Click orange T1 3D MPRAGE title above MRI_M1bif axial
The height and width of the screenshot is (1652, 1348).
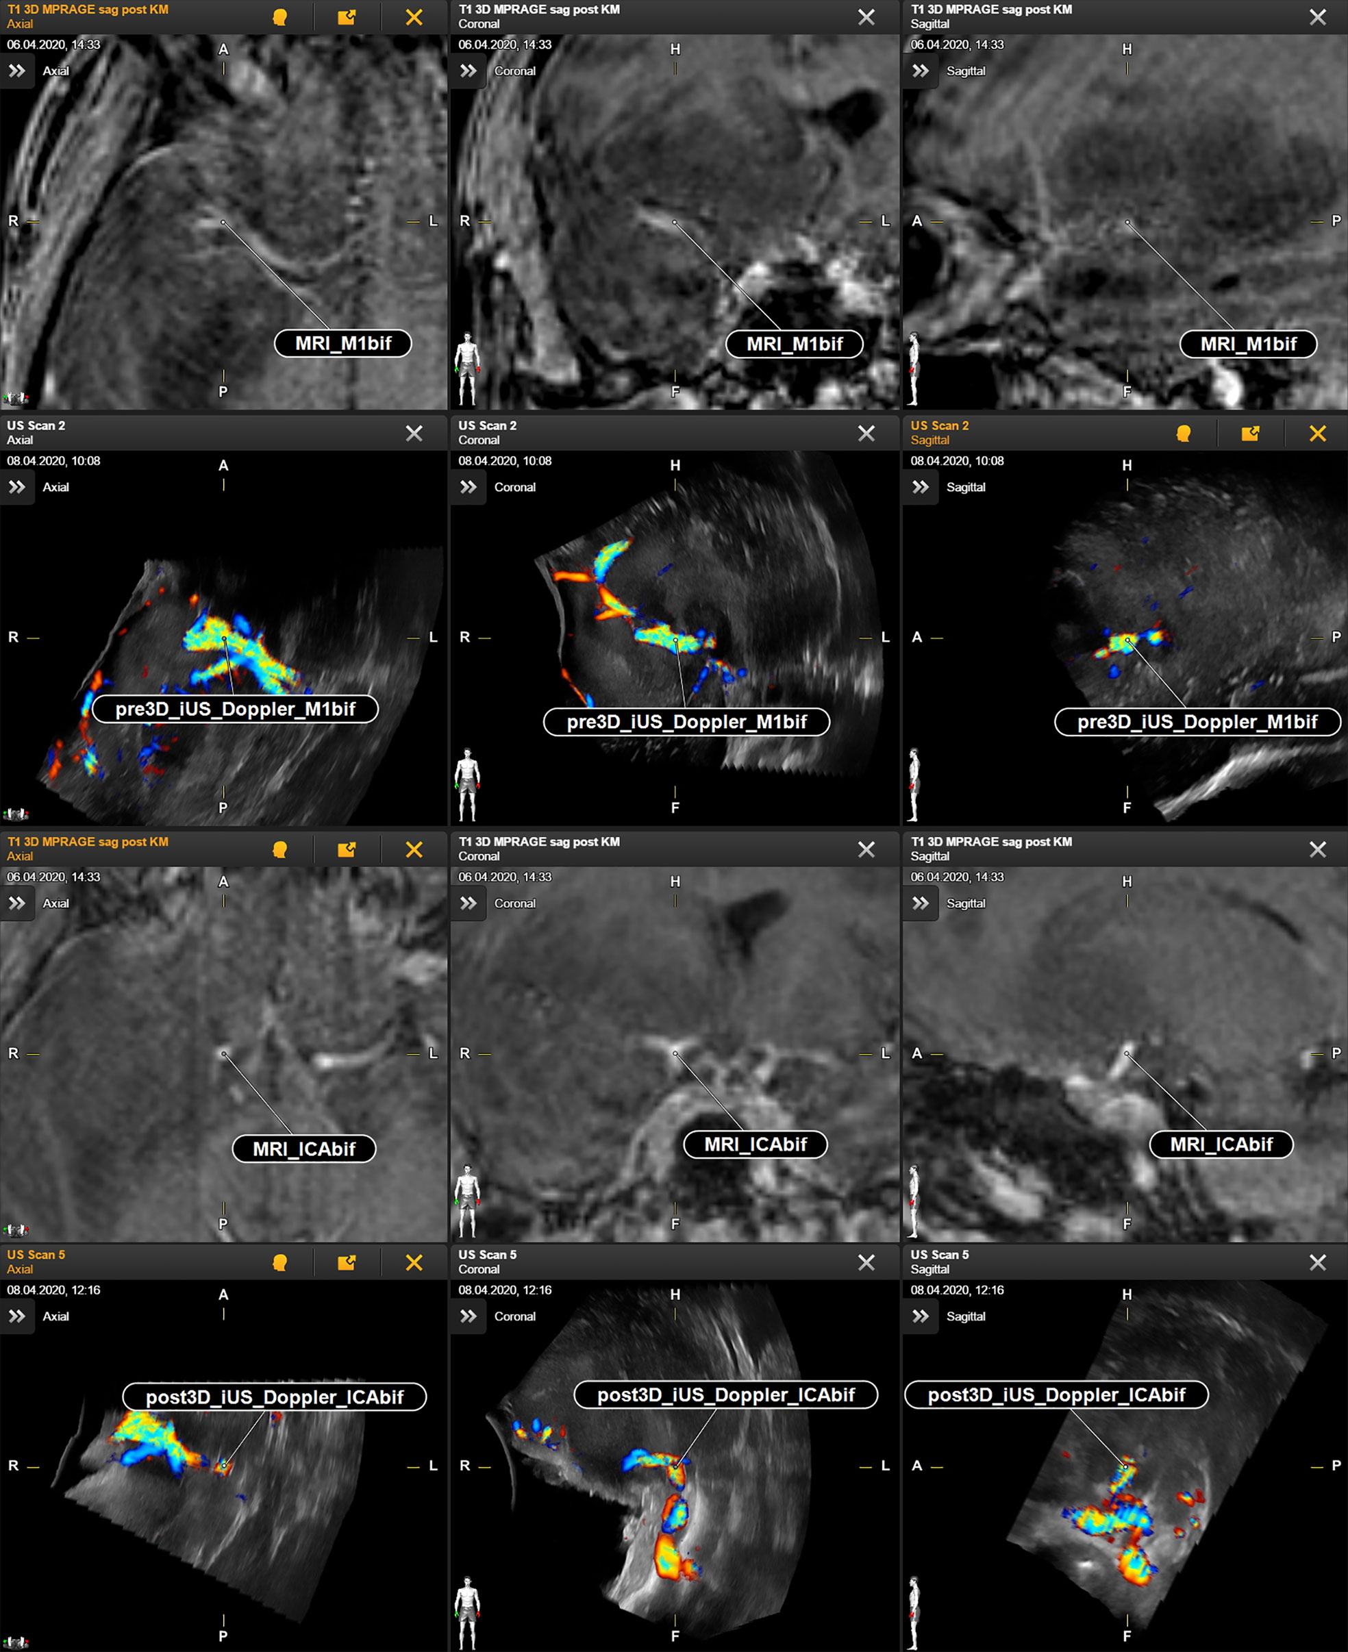click(x=88, y=10)
